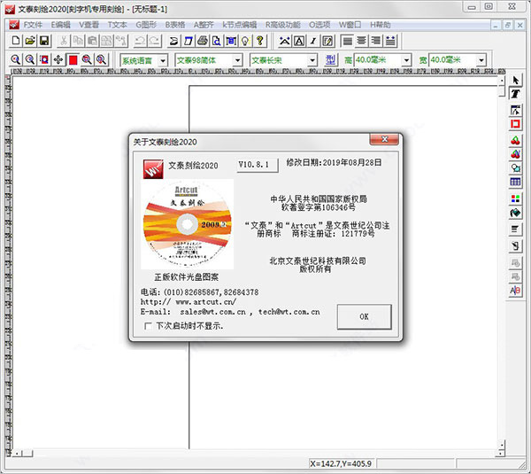The width and height of the screenshot is (531, 474).
Task: Open the E编辑 menu
Action: 60,25
